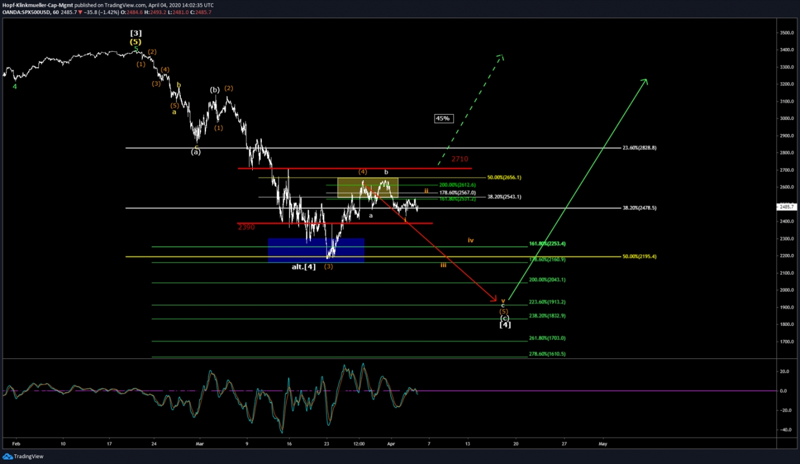Screen dimensions: 800x464
Task: Click the green 4 wave label near Feb
Action: (x=15, y=86)
